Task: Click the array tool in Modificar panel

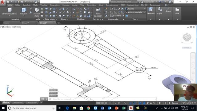Action: [x=89, y=16]
